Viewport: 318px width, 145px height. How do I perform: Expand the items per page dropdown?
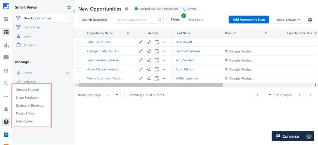(x=112, y=95)
